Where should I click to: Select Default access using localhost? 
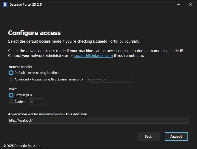tap(11, 73)
